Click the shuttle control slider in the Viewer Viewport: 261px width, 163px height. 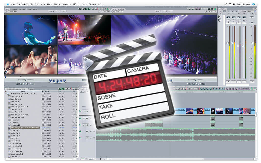pos(25,80)
